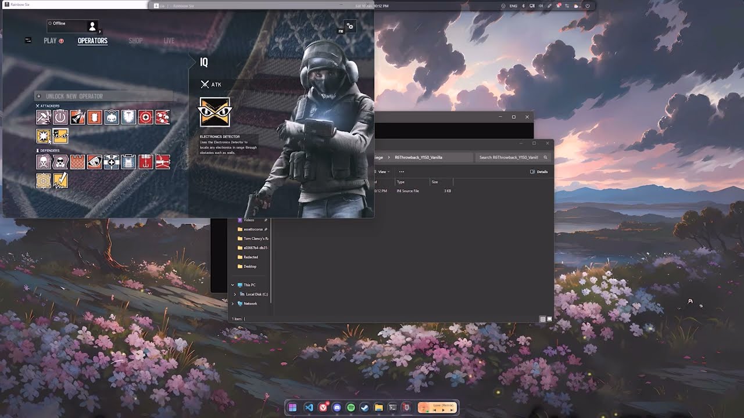Screen dimensions: 744x418
Task: Open the Redacted folder in sidebar
Action: (x=248, y=257)
